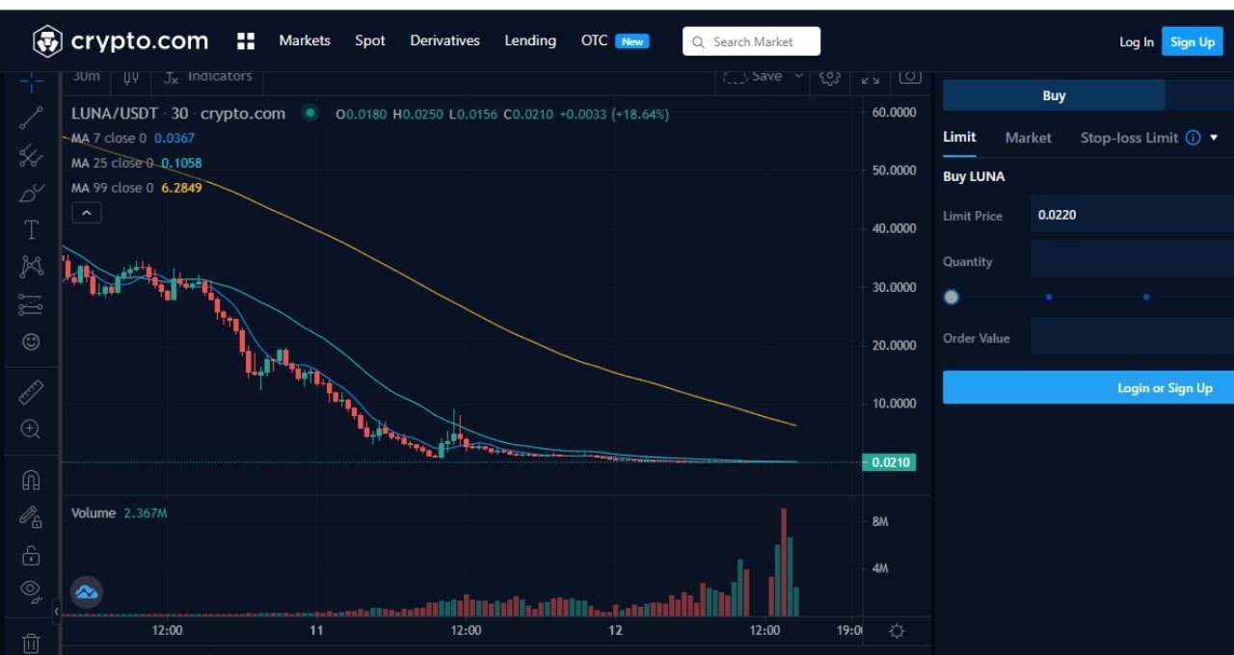1234x655 pixels.
Task: Toggle stay in drawing mode
Action: coord(31,517)
